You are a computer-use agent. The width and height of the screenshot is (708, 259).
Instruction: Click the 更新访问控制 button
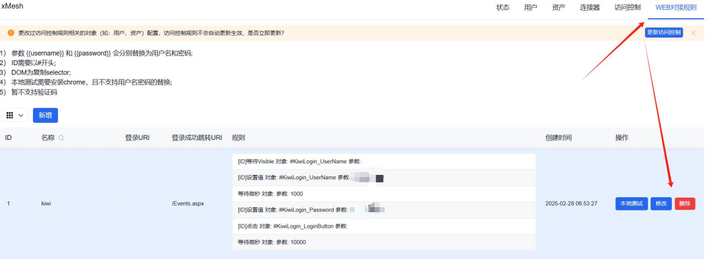664,33
